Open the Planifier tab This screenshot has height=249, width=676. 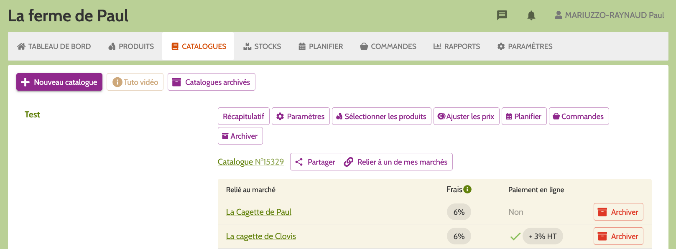pyautogui.click(x=321, y=46)
